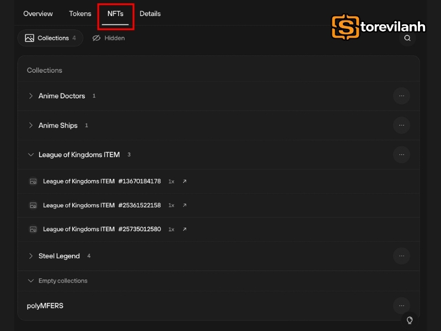Screen dimensions: 441x331
Task: Open more options for Anime Doctors
Action: (x=401, y=96)
